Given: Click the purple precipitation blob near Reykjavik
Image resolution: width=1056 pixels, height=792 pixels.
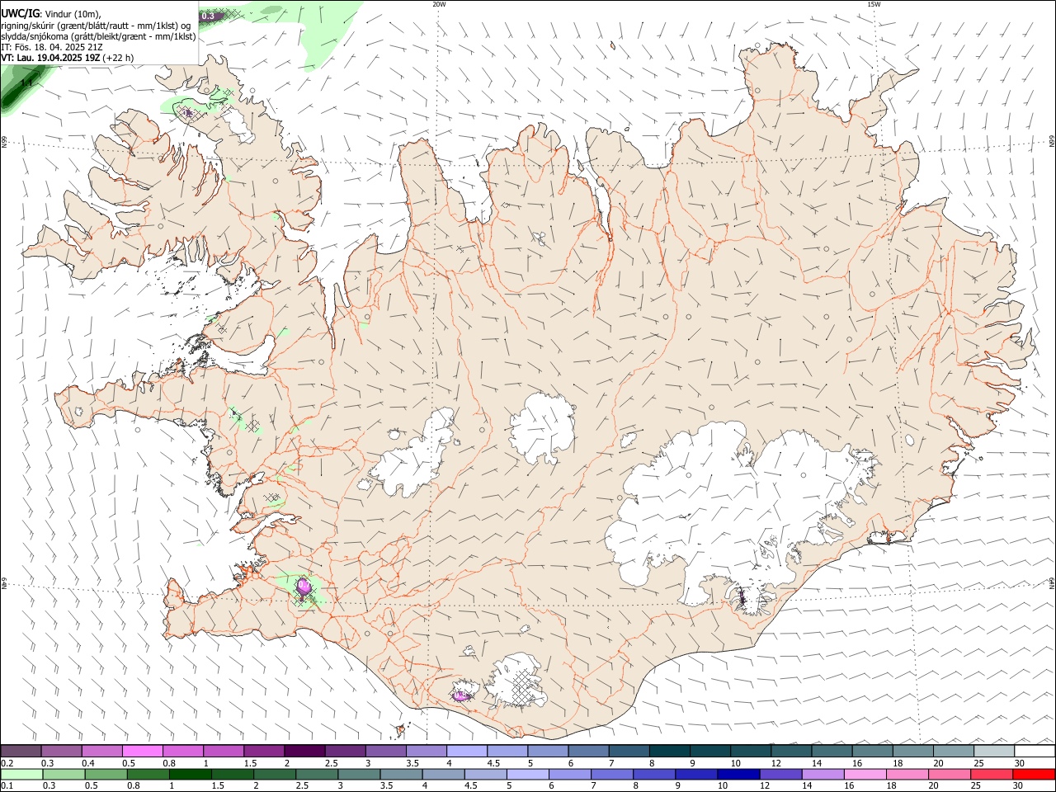Looking at the screenshot, I should [303, 587].
